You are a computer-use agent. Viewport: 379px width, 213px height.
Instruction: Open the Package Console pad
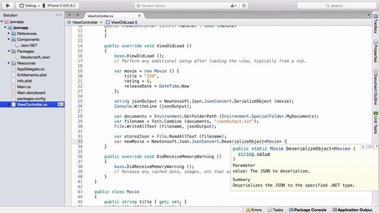(x=308, y=210)
